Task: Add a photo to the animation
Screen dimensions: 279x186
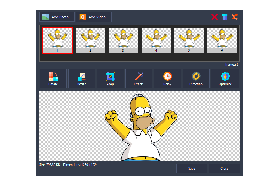Action: click(57, 17)
